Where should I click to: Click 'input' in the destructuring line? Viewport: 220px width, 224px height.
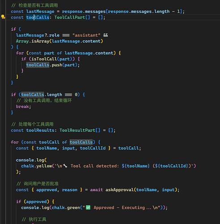(x=68, y=148)
